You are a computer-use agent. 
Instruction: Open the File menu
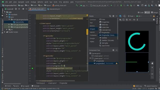coord(6,2)
